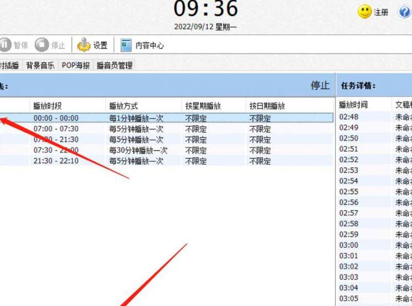The width and height of the screenshot is (412, 306).
Task: Select the 07:30 - 22:00 schedule row
Action: 62,150
